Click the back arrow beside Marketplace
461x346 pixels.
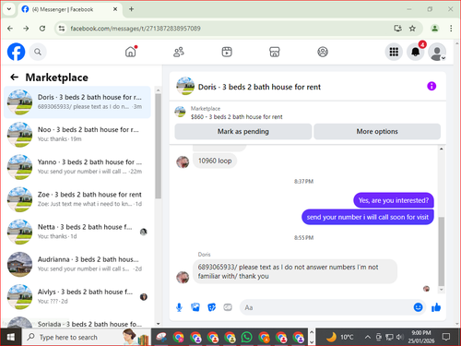click(14, 78)
